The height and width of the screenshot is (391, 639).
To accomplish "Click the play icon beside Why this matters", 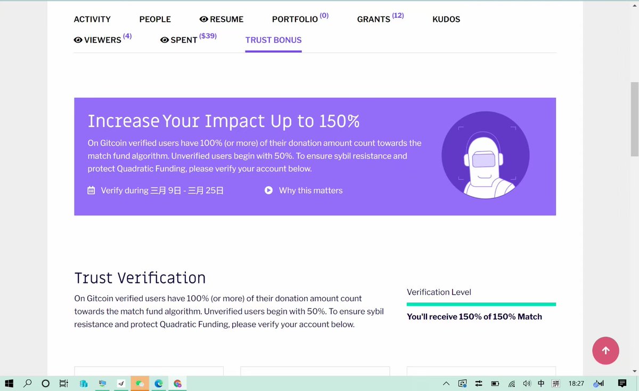I will point(269,190).
